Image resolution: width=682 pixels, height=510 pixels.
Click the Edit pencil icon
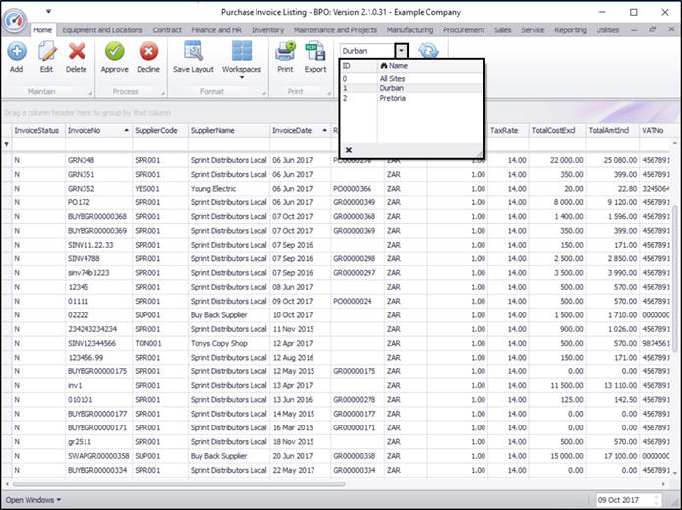tap(46, 53)
